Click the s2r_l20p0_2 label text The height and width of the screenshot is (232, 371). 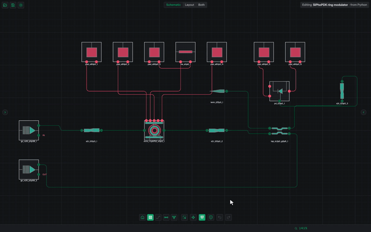click(217, 142)
